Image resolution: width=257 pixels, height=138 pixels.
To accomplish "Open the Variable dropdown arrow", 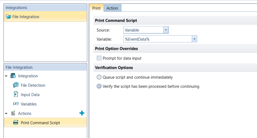I will 194,40.
